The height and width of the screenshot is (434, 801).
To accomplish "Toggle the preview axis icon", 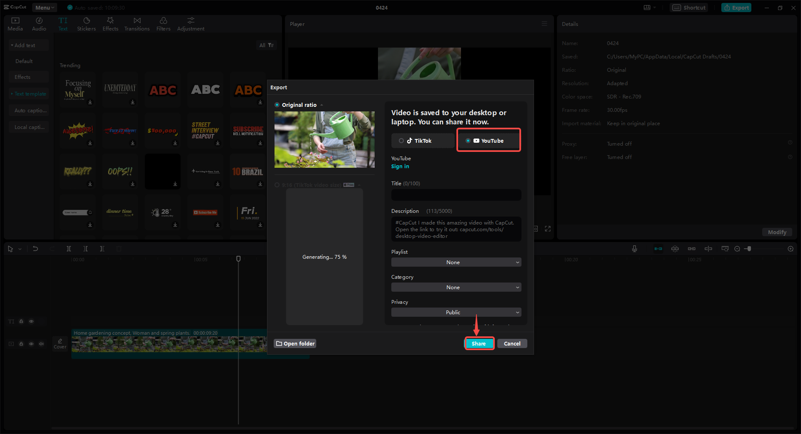I will (x=708, y=249).
